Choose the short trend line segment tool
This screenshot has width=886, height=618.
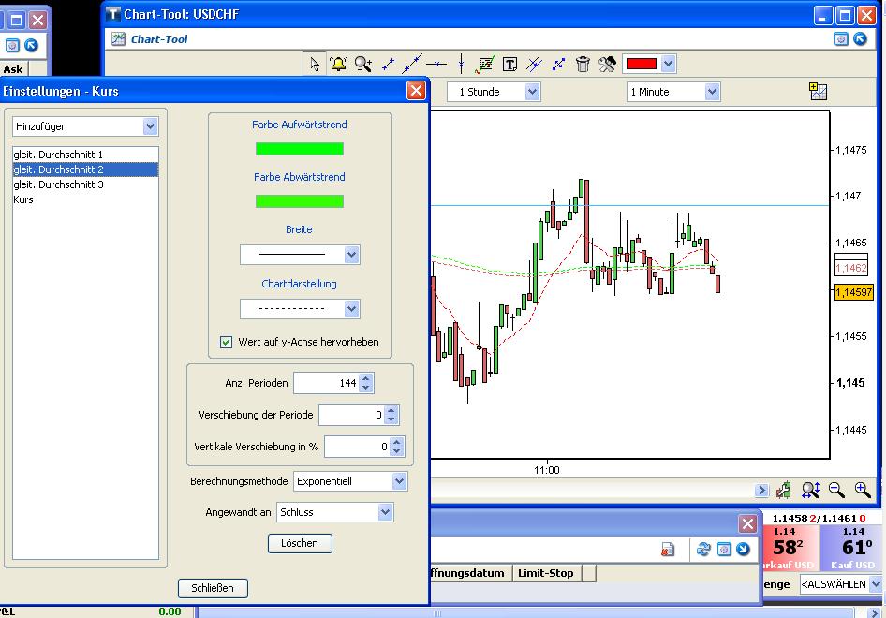388,65
